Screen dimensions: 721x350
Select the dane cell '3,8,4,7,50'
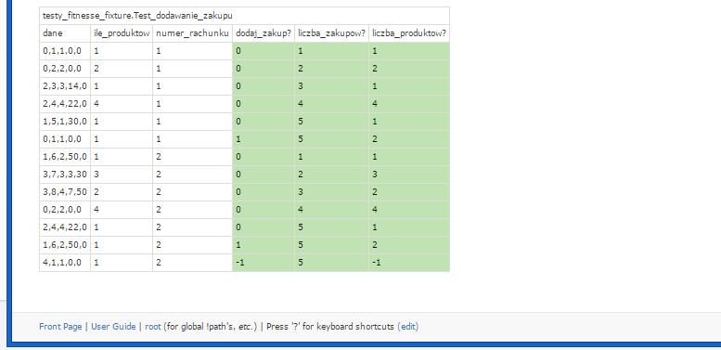(x=65, y=192)
